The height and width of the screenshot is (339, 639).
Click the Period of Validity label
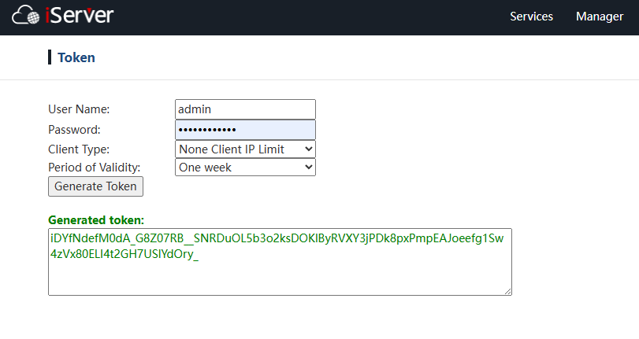click(x=94, y=168)
